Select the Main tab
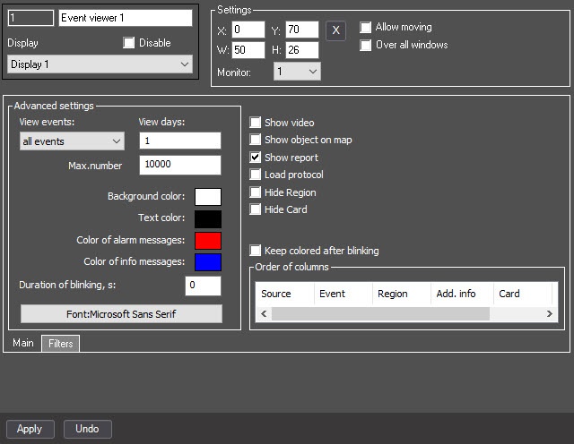 click(x=22, y=344)
